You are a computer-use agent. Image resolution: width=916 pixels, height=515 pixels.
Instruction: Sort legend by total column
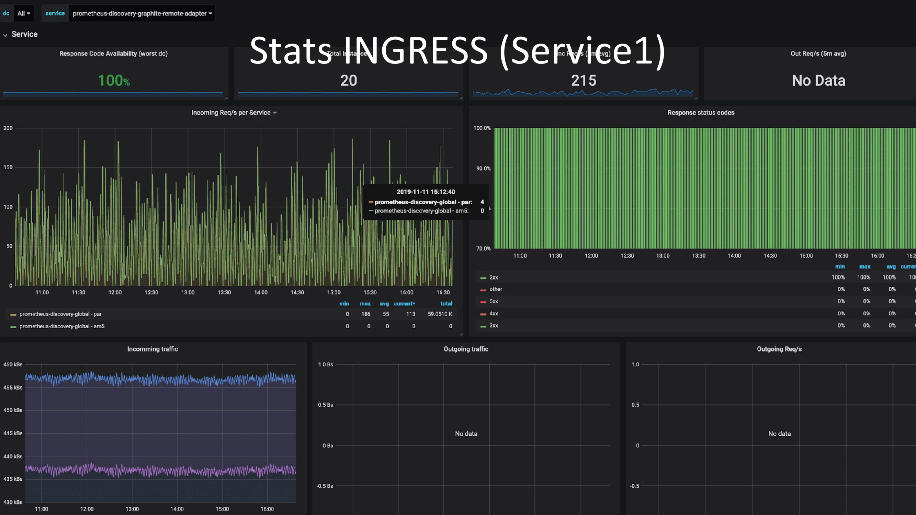pos(446,304)
